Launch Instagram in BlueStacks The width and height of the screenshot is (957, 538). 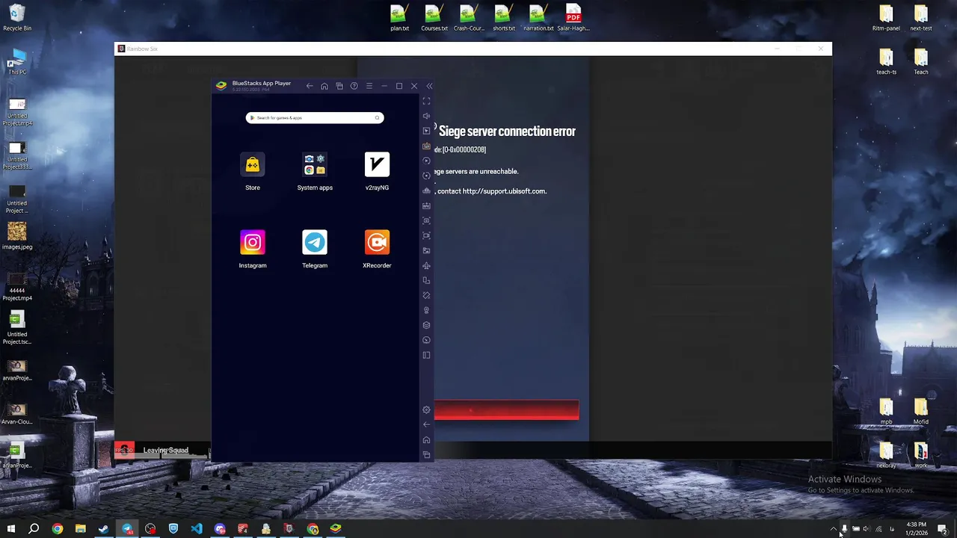[253, 242]
